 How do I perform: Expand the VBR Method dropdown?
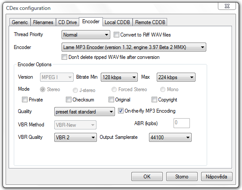(75, 125)
